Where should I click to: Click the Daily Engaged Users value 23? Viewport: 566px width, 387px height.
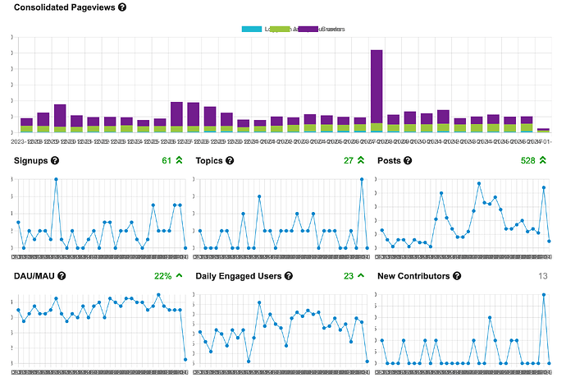[x=349, y=276]
